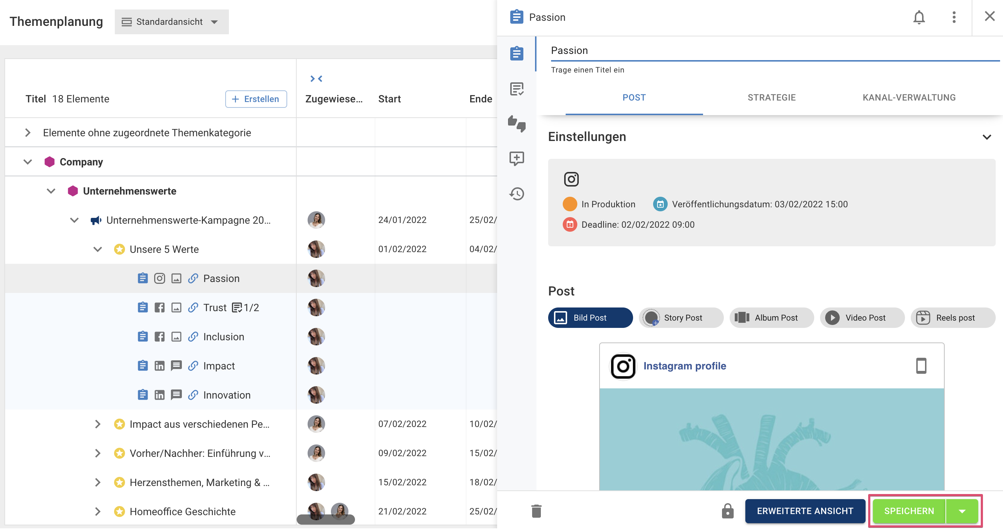Screen dimensions: 1003x529
Task: Open the checklist tasks sidebar icon
Action: (517, 89)
